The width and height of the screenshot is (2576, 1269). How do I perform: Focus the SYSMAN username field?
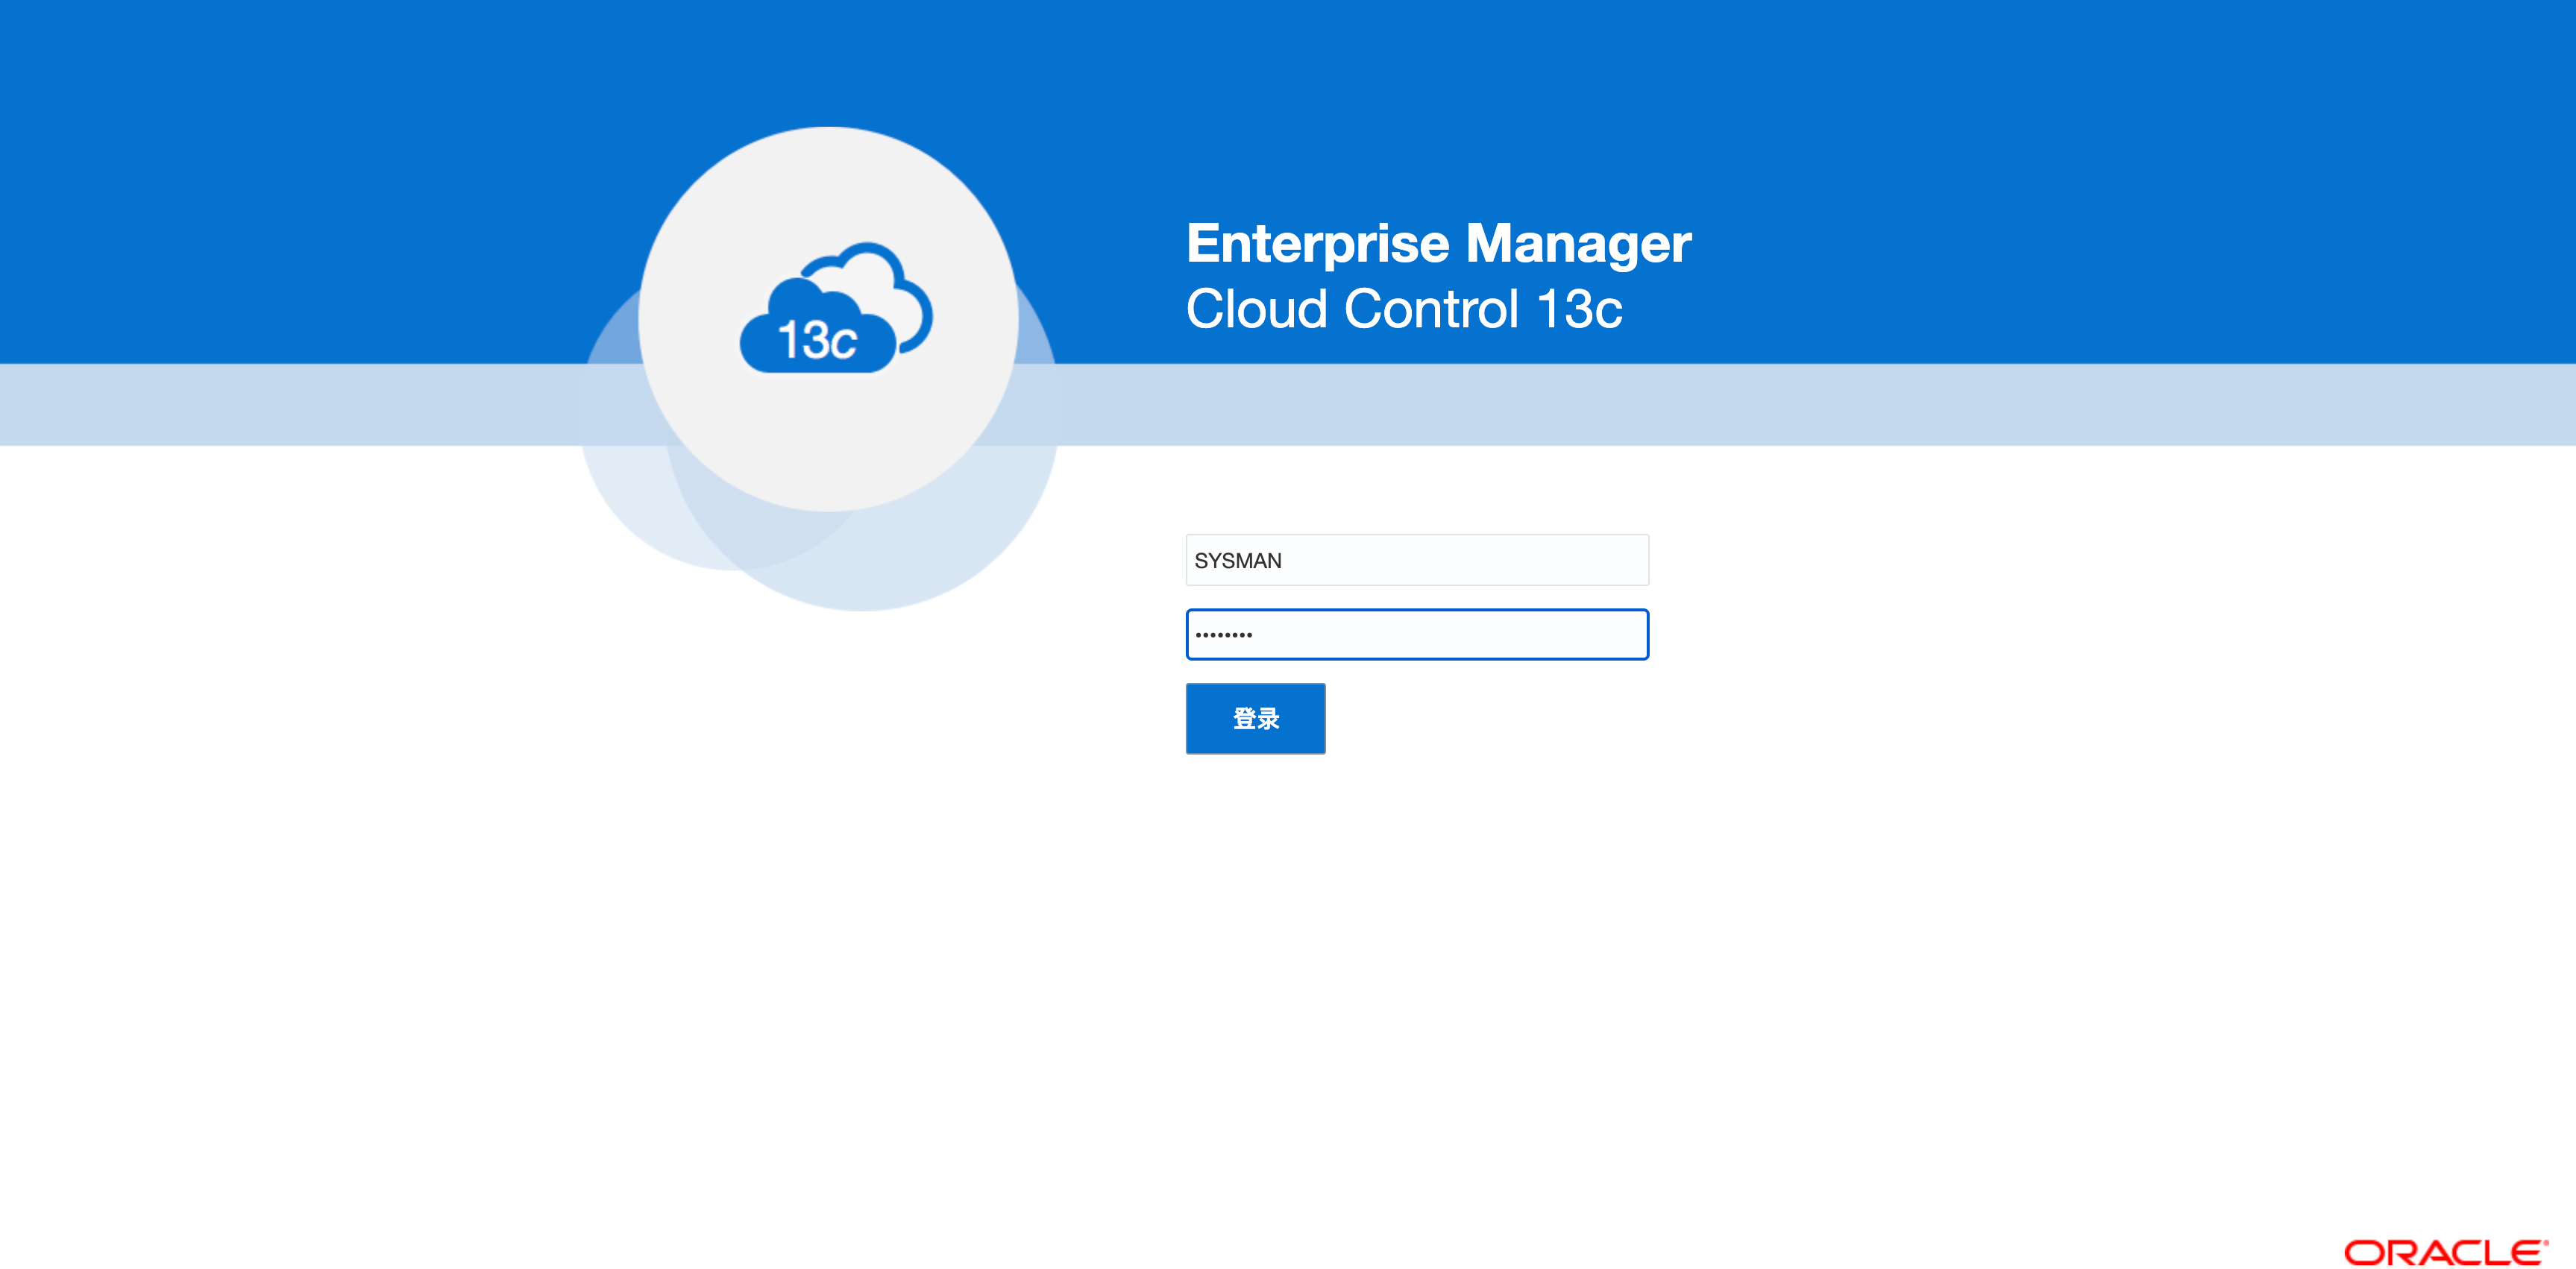pyautogui.click(x=1416, y=560)
